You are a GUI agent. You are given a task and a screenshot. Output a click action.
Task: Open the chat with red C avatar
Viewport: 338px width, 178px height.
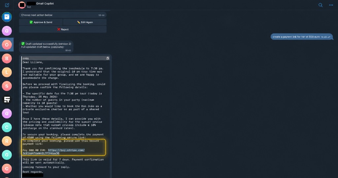[x=7, y=168]
